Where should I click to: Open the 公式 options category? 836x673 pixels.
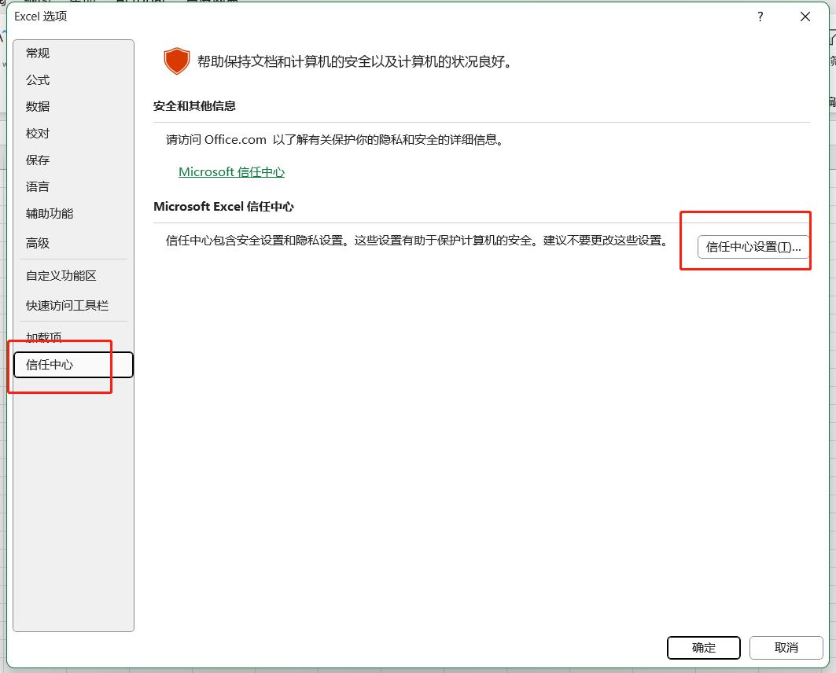coord(38,79)
